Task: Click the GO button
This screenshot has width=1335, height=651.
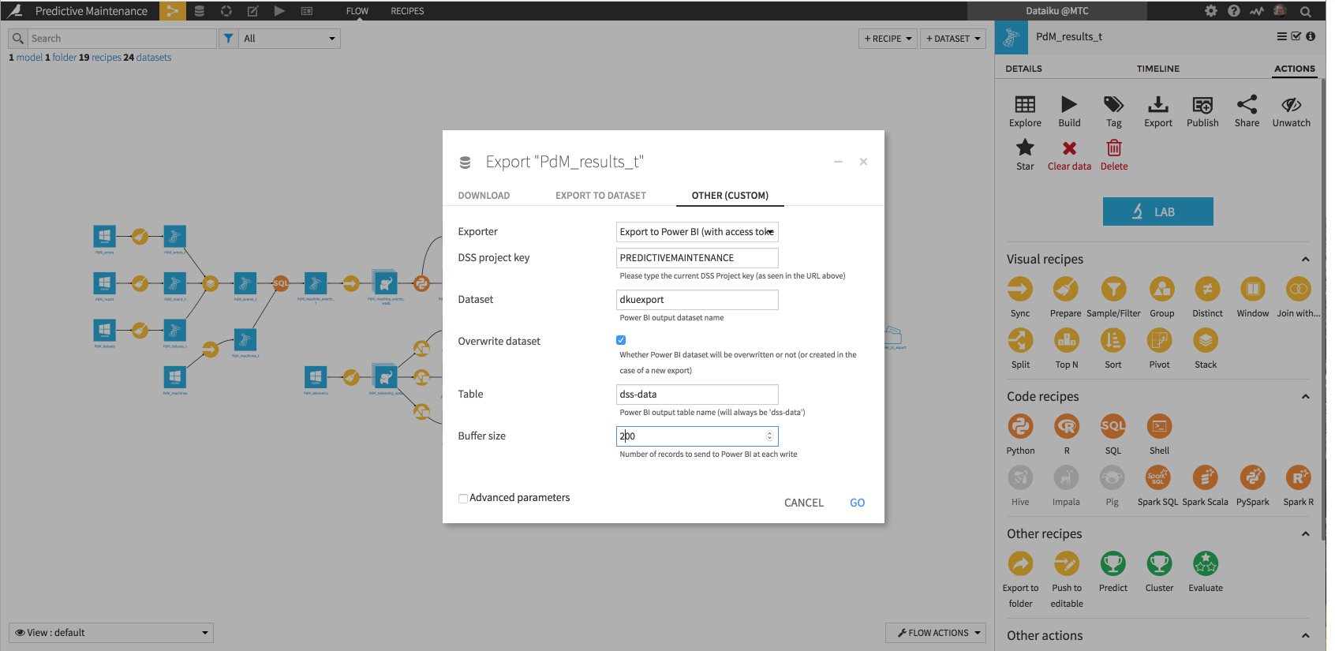Action: point(857,503)
